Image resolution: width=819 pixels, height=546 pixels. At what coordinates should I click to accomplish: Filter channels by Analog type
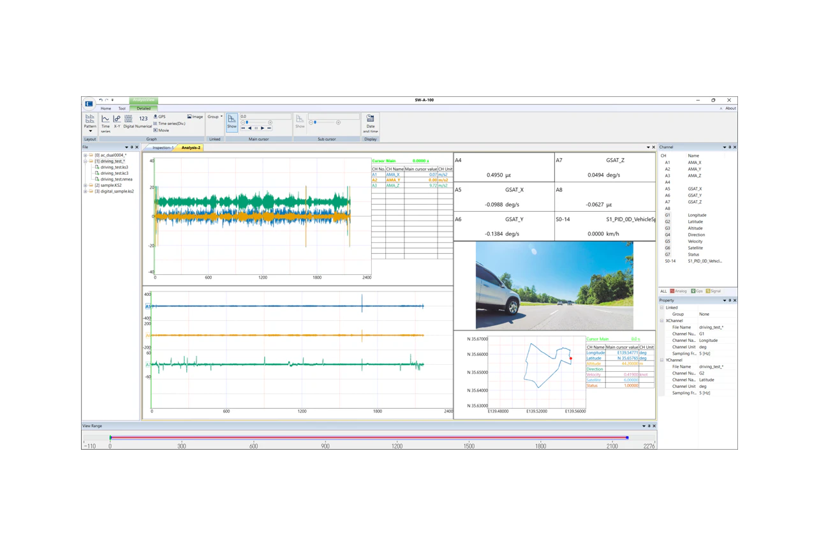pyautogui.click(x=679, y=291)
